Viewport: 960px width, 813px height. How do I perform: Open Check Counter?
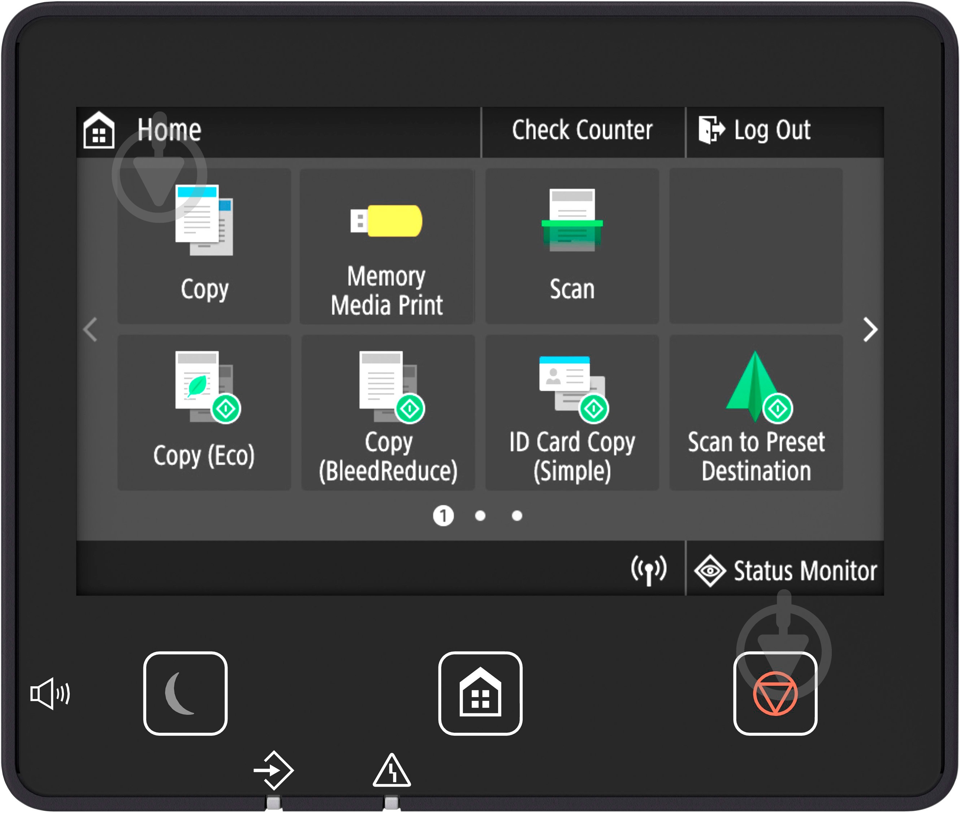coord(582,130)
